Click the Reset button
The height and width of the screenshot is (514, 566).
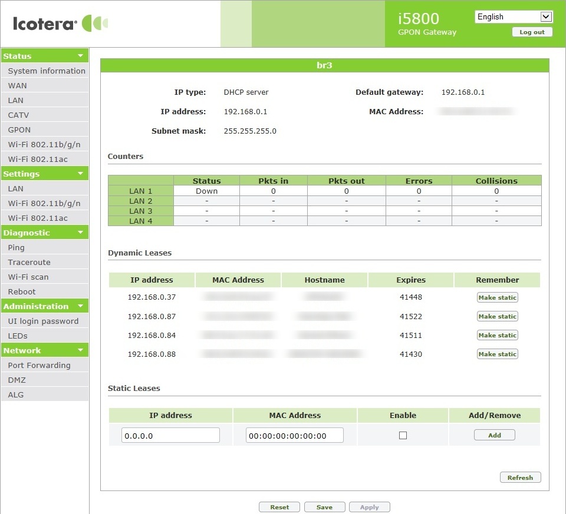point(279,507)
